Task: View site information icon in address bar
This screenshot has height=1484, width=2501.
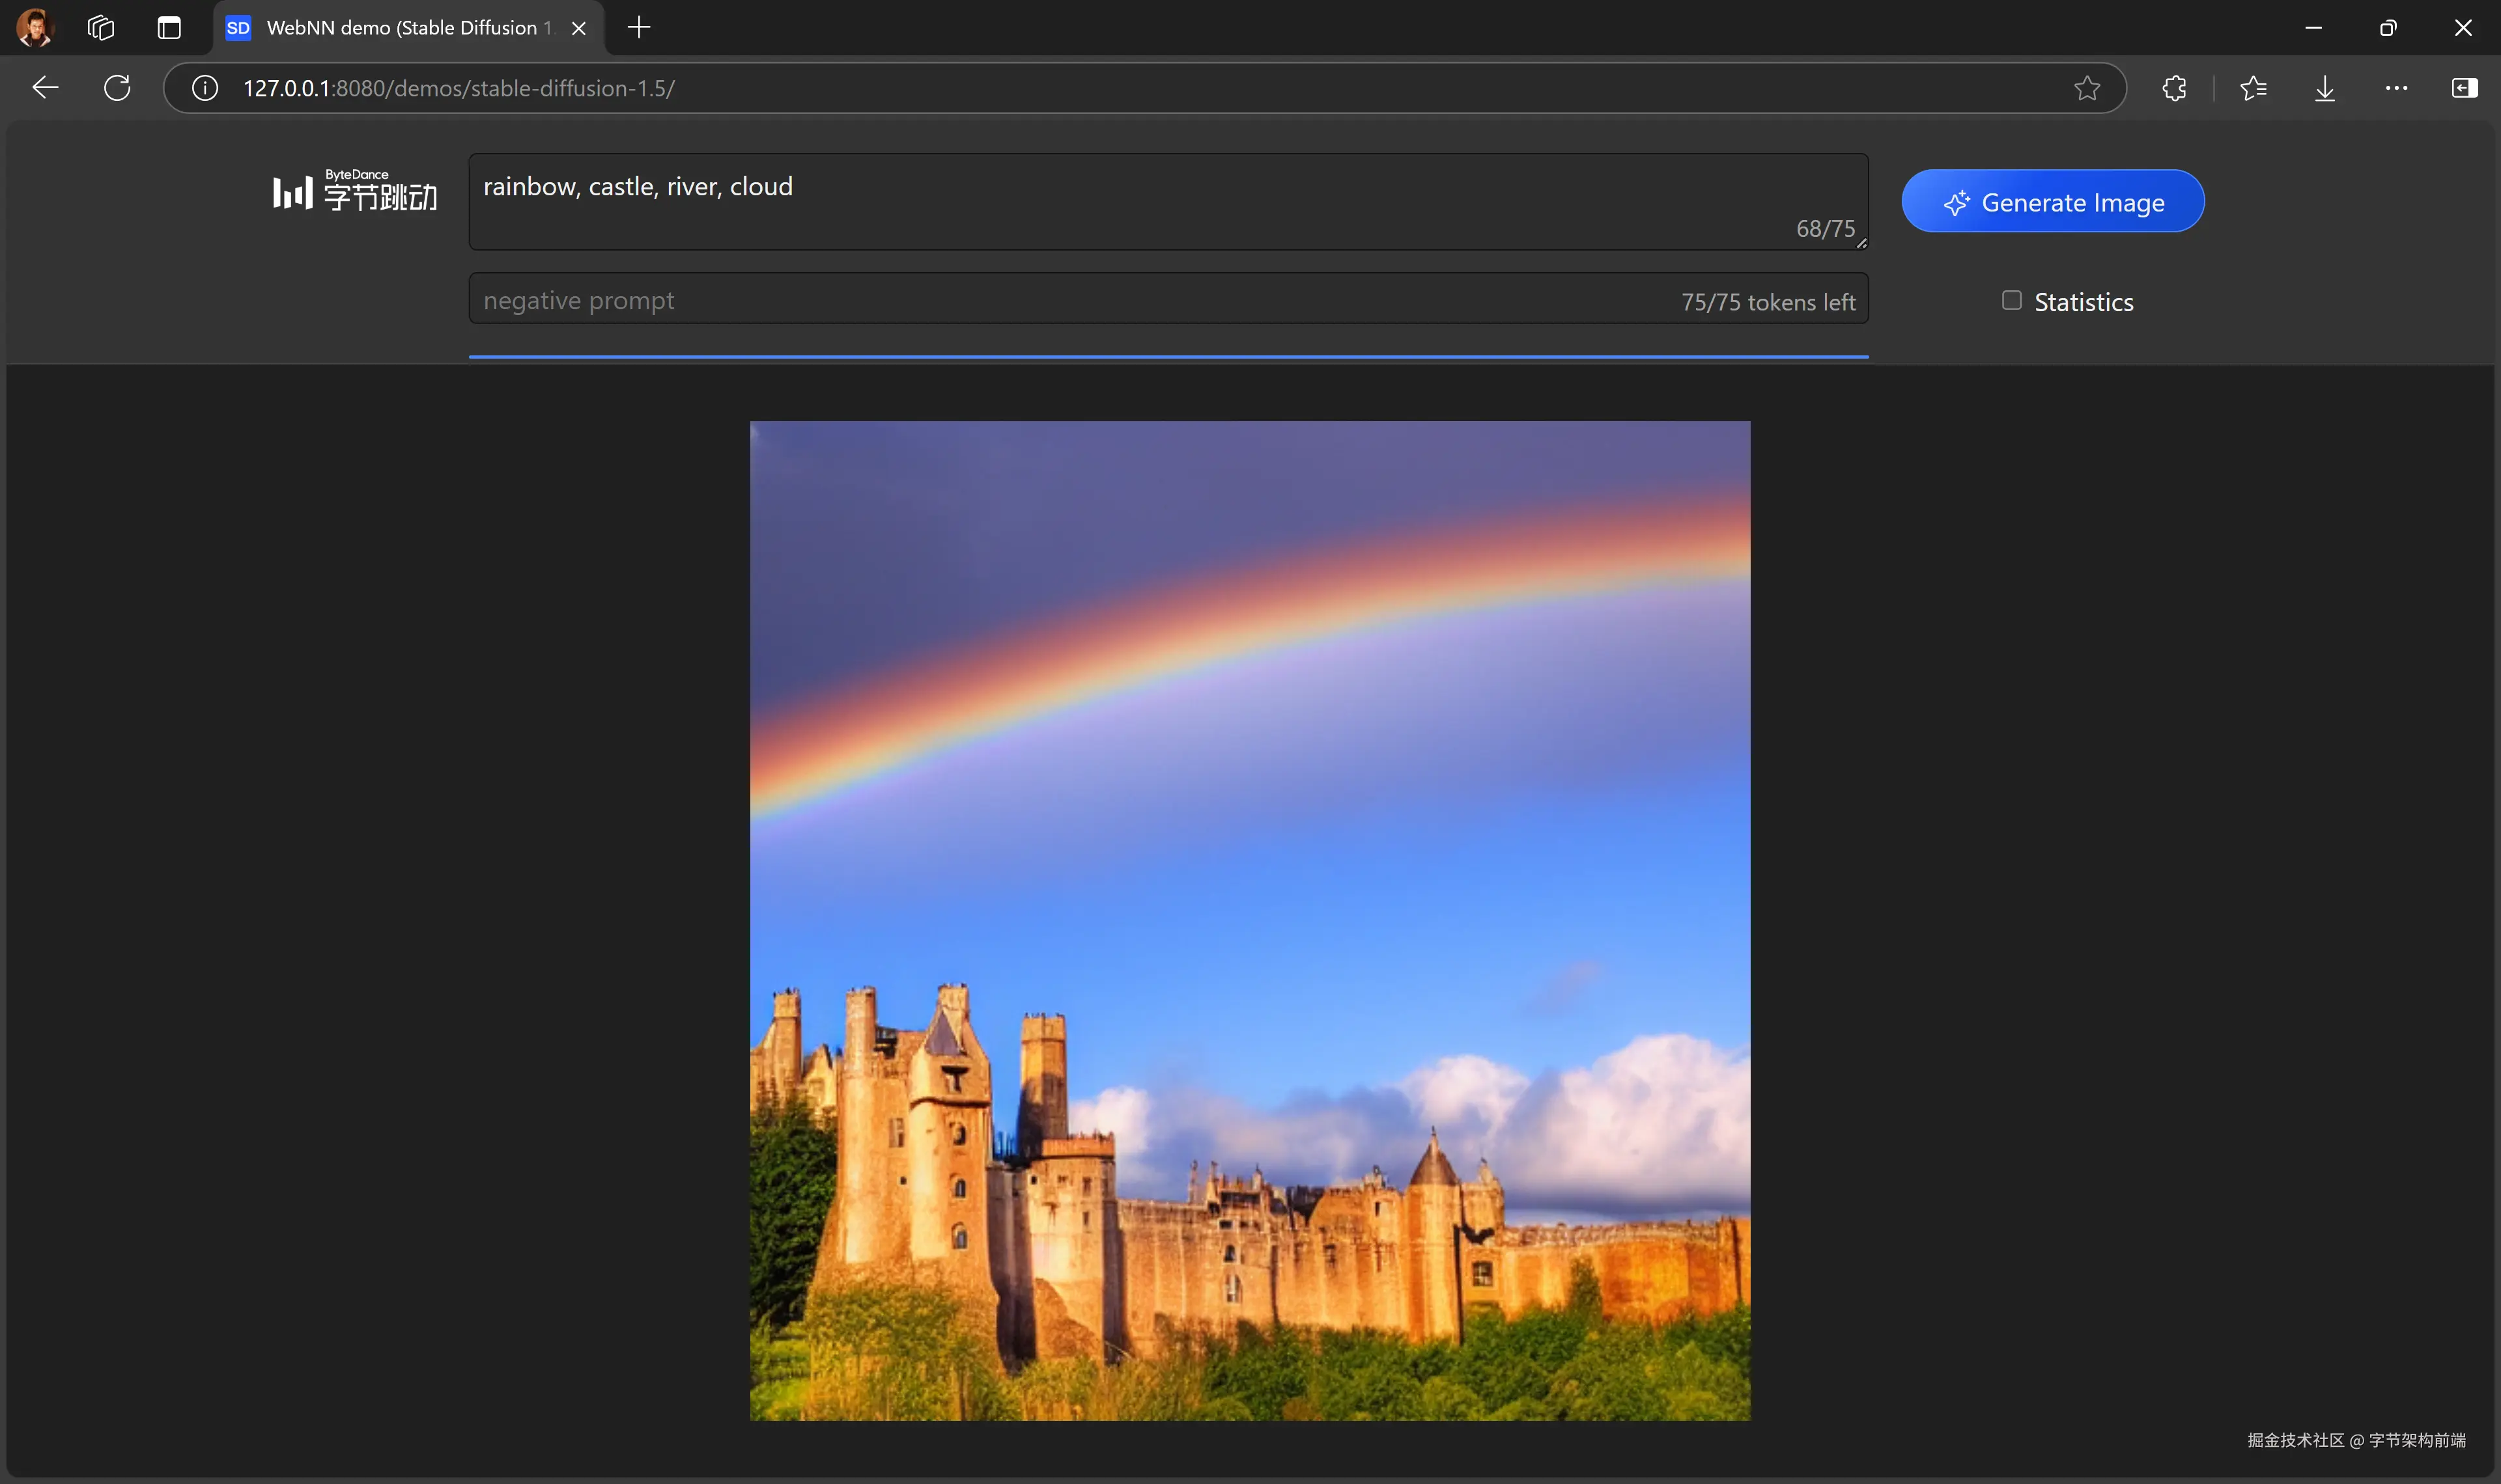Action: [205, 88]
